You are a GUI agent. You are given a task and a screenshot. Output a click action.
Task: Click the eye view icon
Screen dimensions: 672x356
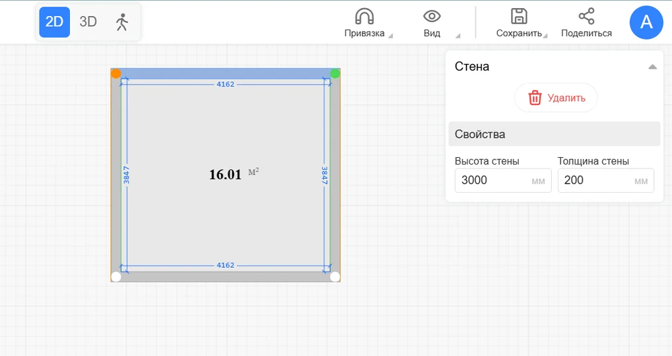(x=431, y=17)
